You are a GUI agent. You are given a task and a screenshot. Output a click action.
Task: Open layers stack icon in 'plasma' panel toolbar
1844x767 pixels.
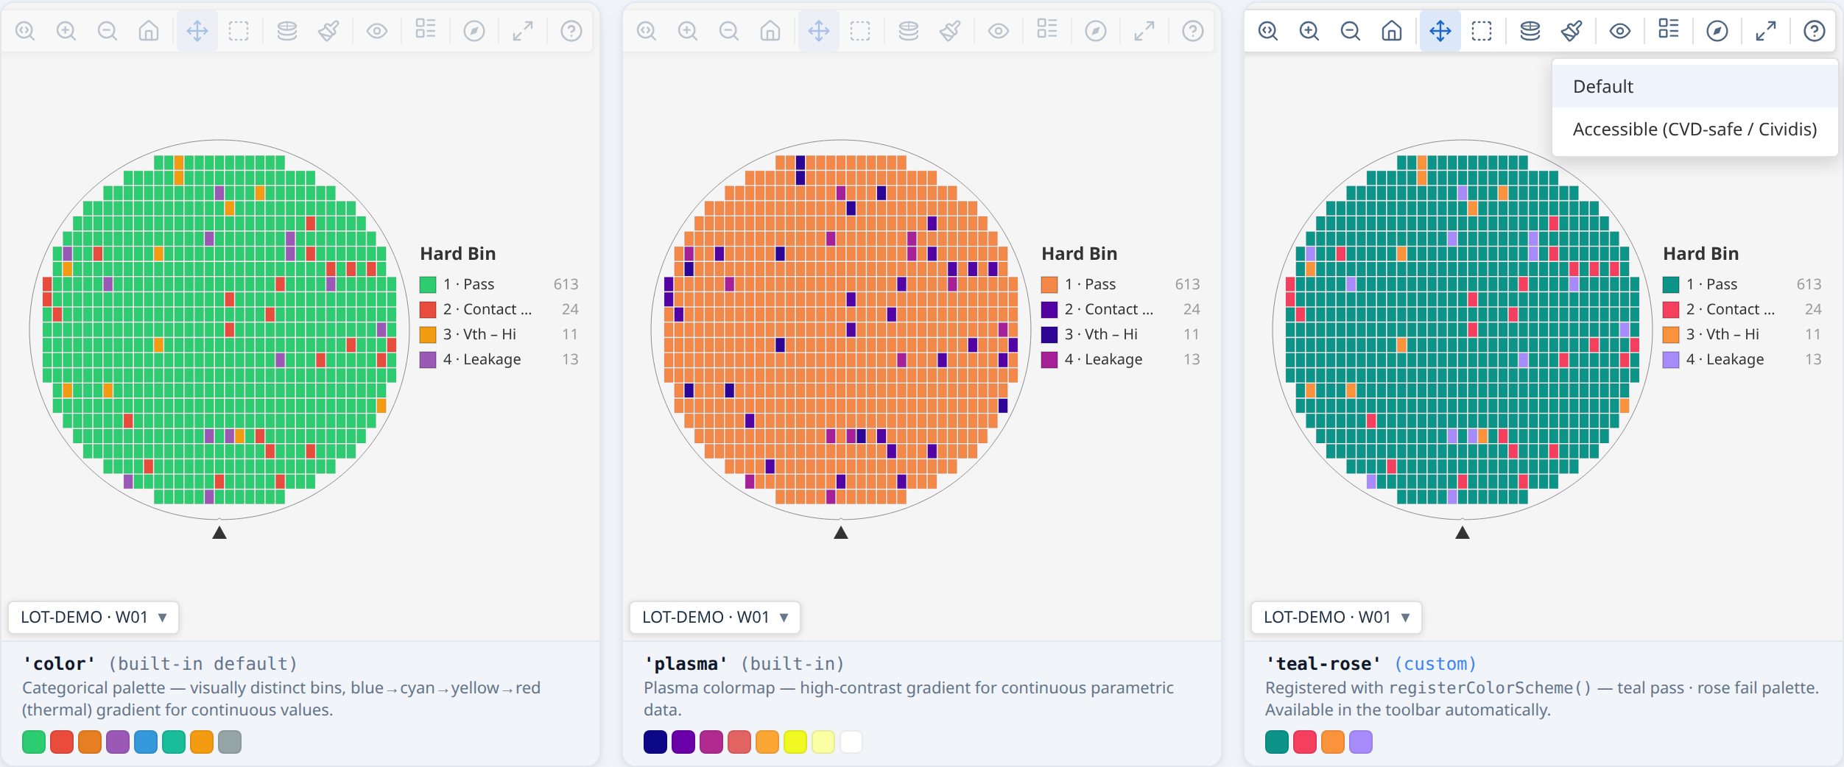click(x=909, y=31)
